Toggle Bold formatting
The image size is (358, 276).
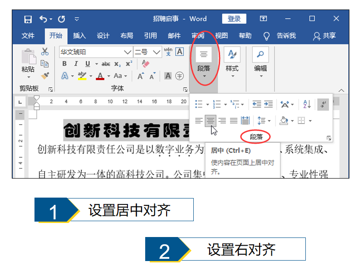coord(64,63)
